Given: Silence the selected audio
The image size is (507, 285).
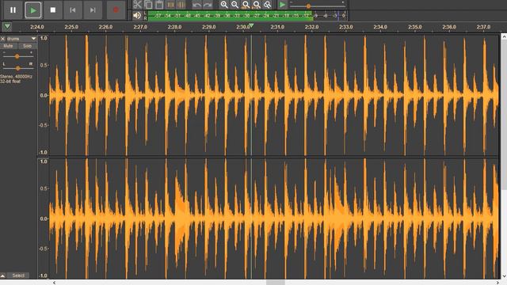Looking at the screenshot, I should (x=181, y=5).
